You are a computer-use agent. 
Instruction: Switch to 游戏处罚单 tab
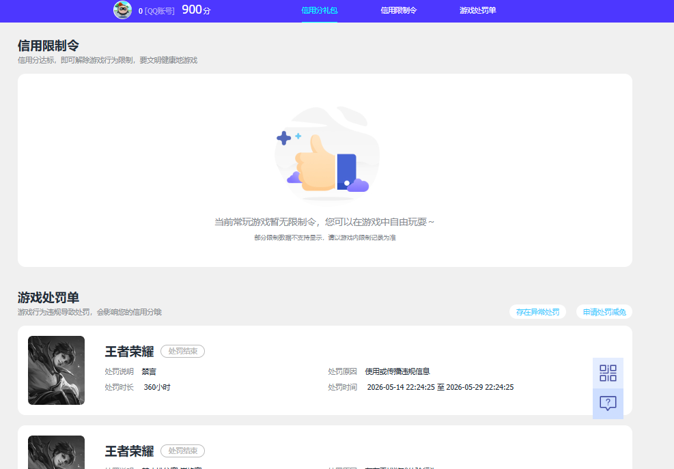point(477,10)
